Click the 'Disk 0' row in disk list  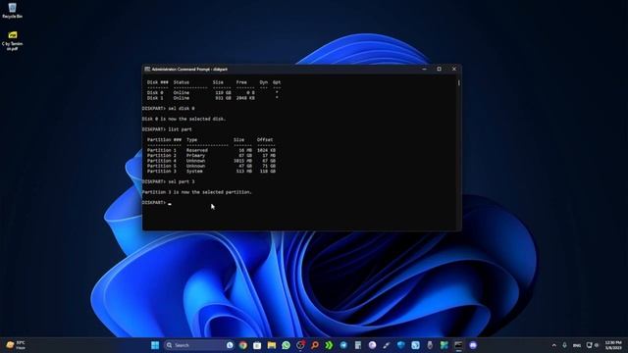[213, 93]
